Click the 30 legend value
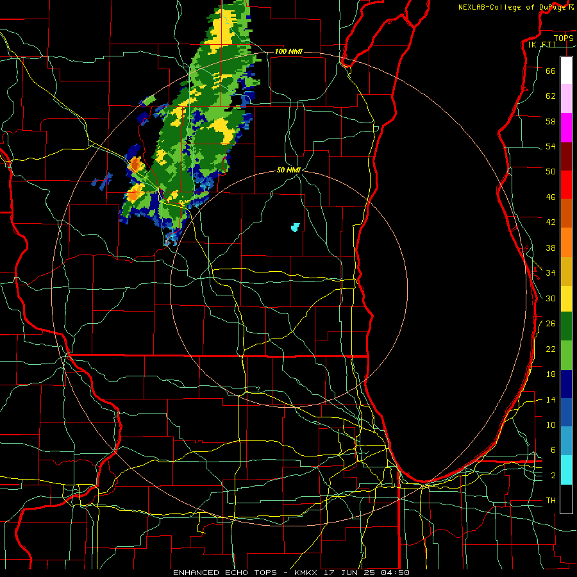 pos(551,298)
